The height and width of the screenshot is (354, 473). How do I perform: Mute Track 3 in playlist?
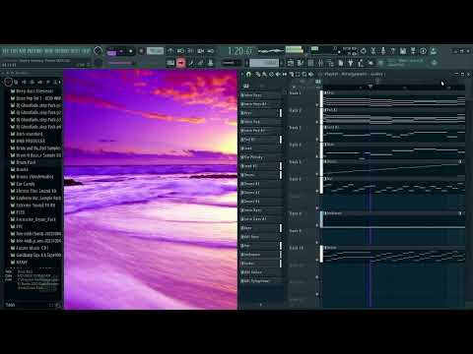tap(317, 139)
